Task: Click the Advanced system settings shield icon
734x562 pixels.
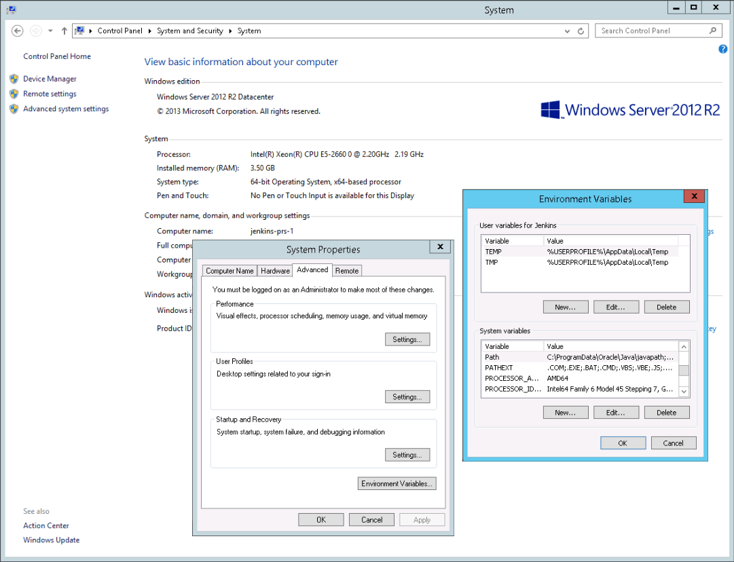Action: coord(14,109)
